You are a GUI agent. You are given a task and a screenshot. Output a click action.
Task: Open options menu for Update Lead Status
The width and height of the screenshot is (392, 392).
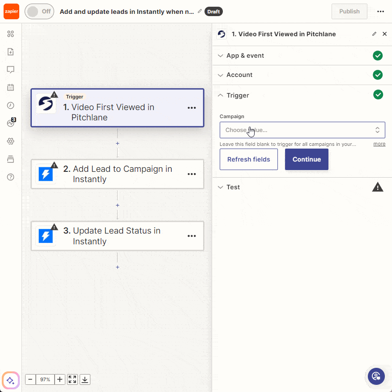click(192, 236)
